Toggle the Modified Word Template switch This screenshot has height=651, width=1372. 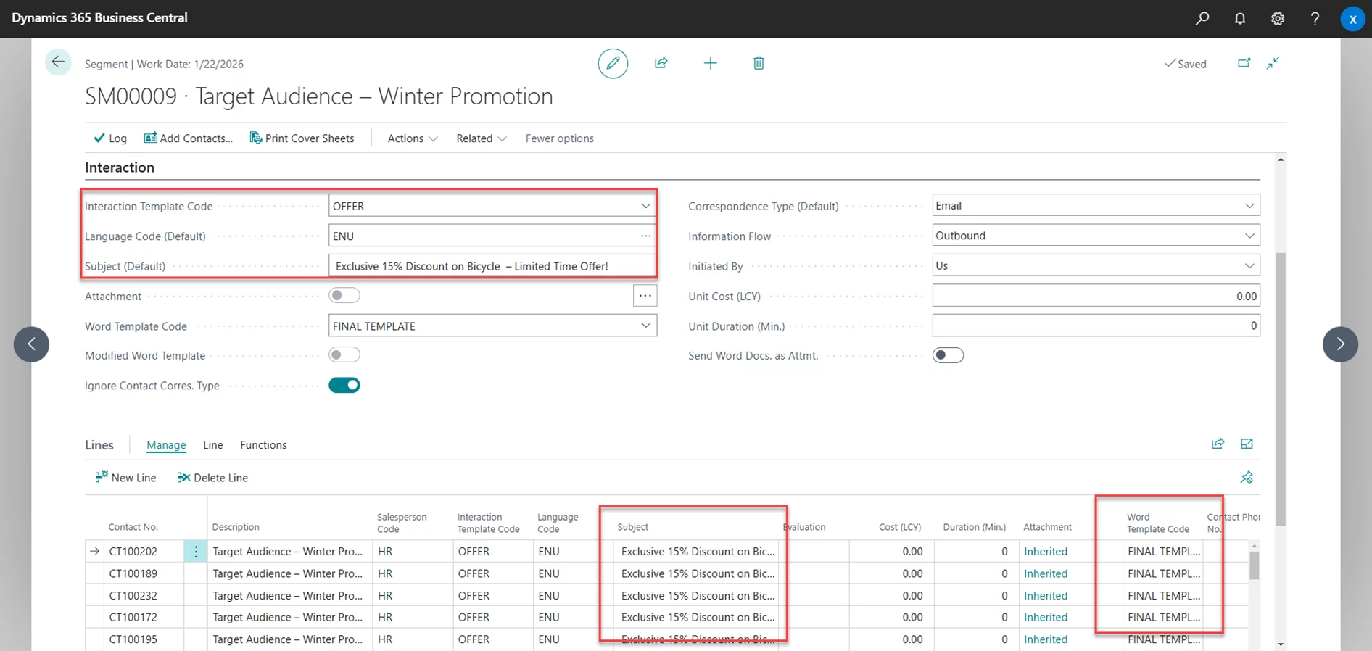pyautogui.click(x=344, y=355)
